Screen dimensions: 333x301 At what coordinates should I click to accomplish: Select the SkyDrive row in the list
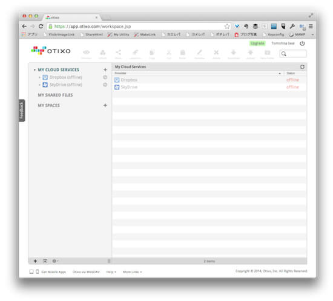[x=209, y=87]
